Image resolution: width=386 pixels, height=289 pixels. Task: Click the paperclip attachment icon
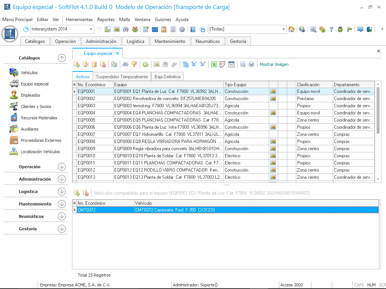pos(174,64)
